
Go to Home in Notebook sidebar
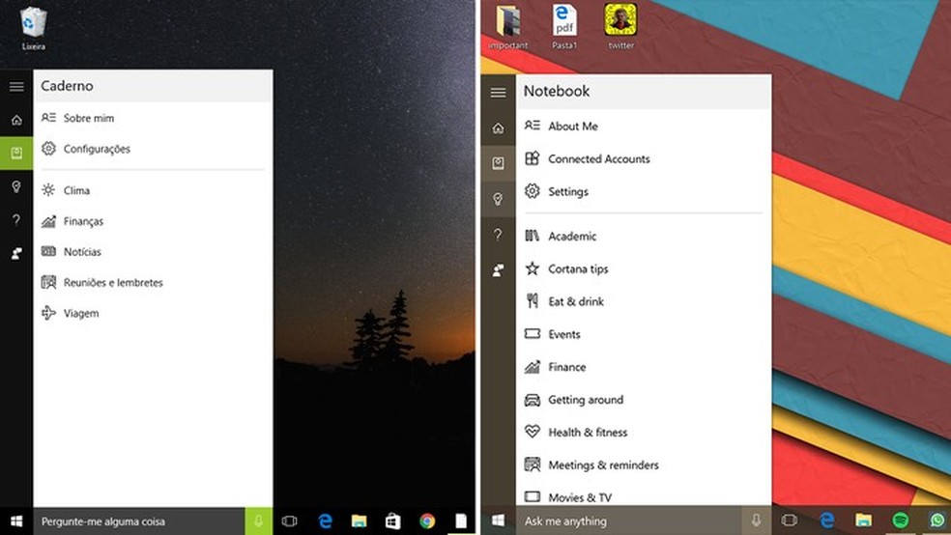pos(498,128)
